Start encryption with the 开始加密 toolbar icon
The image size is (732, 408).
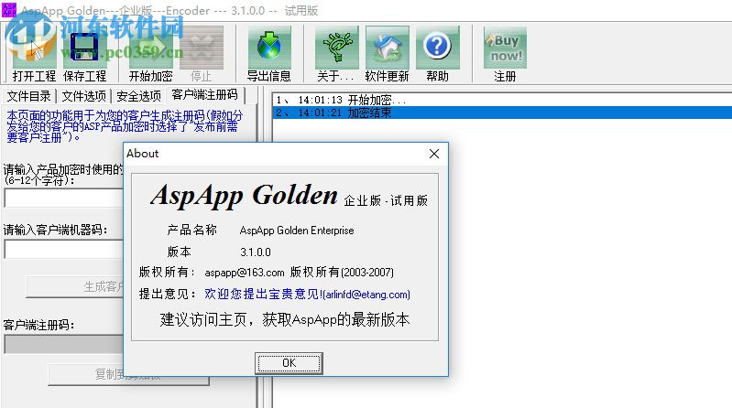pos(151,48)
